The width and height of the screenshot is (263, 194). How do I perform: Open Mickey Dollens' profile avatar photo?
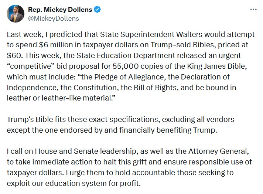pos(16,14)
